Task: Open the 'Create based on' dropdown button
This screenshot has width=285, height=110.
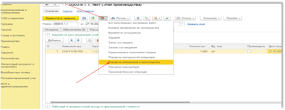Action: (103, 18)
